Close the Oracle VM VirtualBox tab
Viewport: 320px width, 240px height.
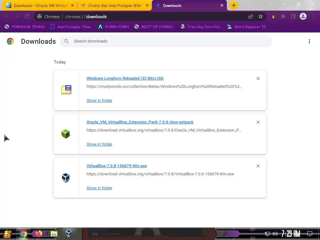coord(72,6)
